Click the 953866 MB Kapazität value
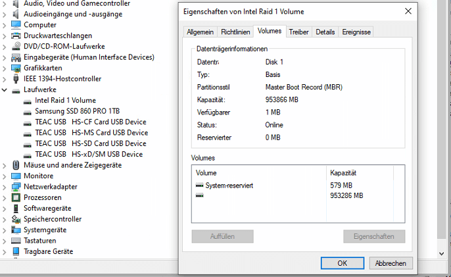Viewport: 451px width, 277px height. (x=281, y=99)
